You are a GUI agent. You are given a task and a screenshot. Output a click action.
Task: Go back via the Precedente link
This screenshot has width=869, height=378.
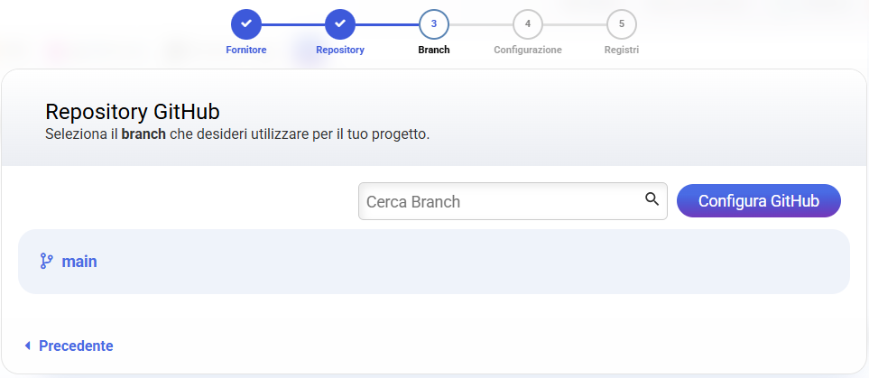click(76, 346)
